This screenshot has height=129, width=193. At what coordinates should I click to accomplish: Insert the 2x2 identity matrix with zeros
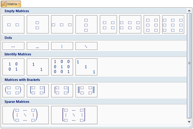pyautogui.click(x=13, y=67)
